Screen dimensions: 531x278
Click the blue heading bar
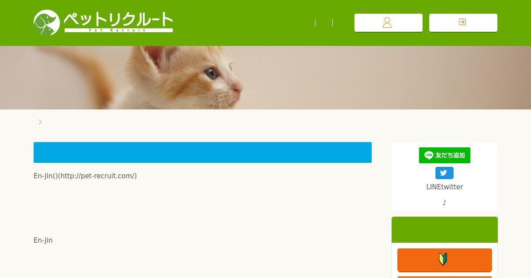(x=203, y=152)
